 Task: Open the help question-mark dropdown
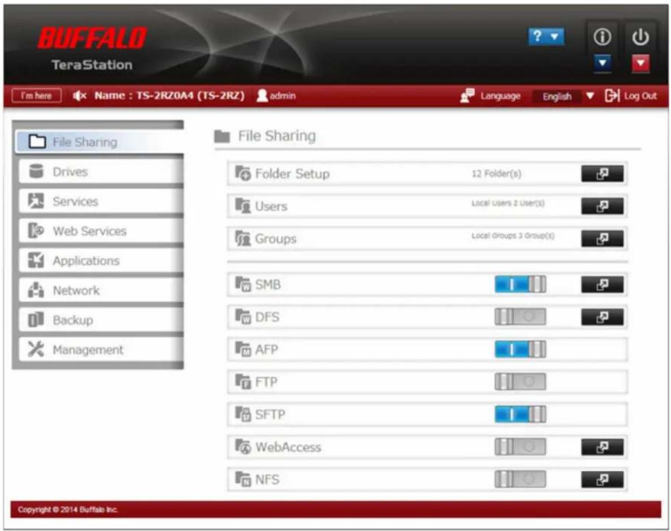546,37
